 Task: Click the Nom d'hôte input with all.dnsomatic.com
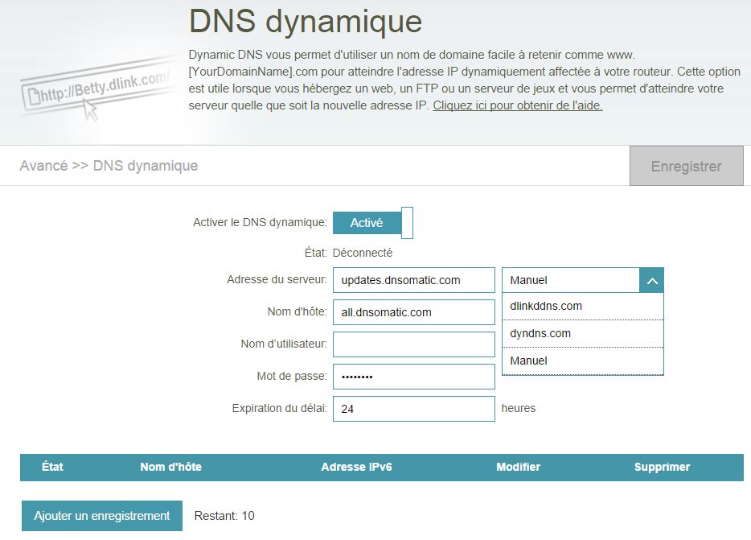coord(413,312)
